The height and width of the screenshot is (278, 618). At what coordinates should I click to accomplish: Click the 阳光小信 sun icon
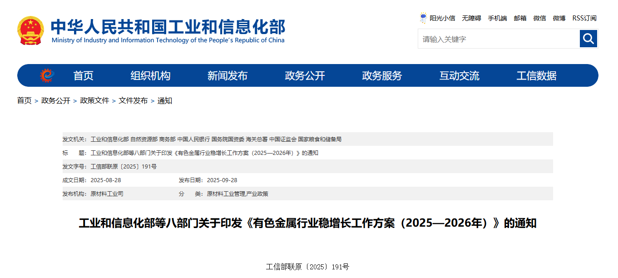click(x=423, y=18)
